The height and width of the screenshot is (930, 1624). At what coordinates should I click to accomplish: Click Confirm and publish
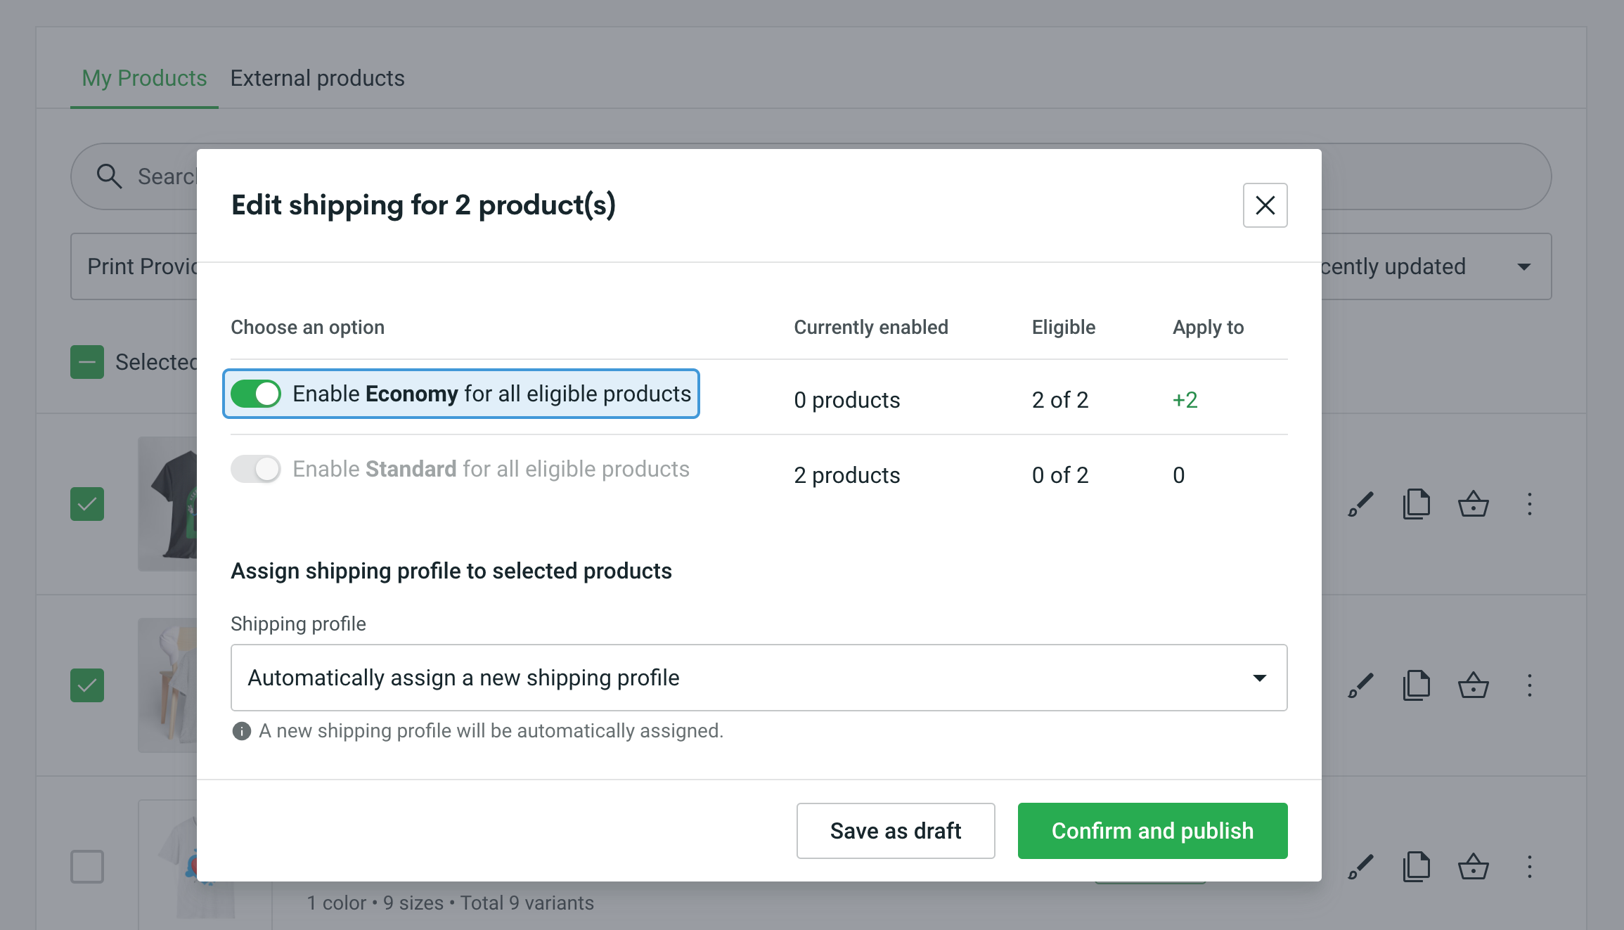pyautogui.click(x=1152, y=830)
